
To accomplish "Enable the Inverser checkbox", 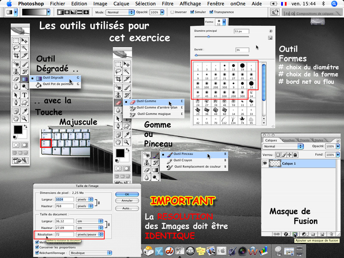I will tap(172, 12).
